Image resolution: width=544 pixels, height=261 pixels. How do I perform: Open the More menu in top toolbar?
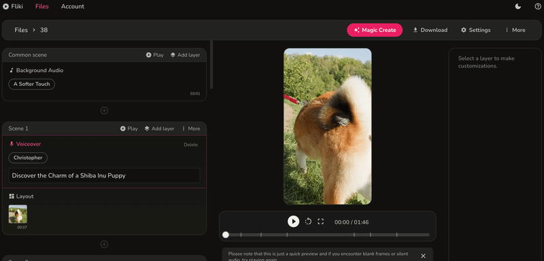click(x=515, y=30)
